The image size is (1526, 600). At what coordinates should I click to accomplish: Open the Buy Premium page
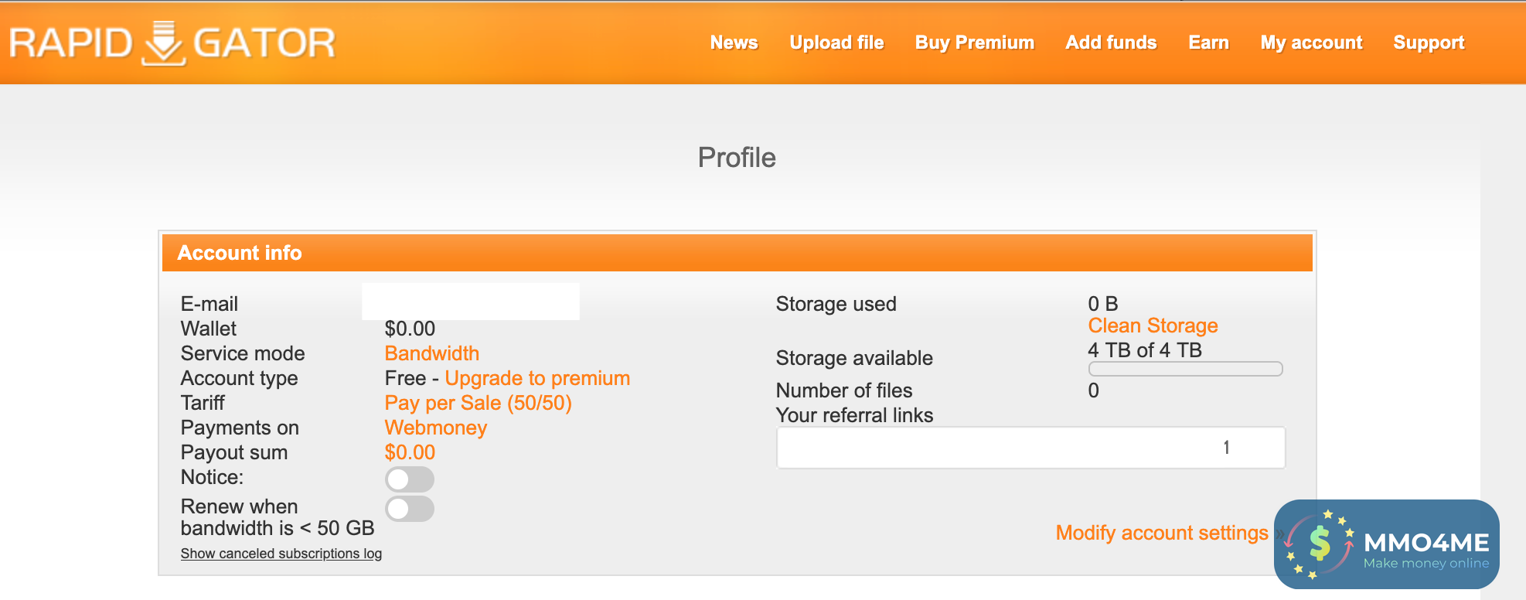[974, 43]
